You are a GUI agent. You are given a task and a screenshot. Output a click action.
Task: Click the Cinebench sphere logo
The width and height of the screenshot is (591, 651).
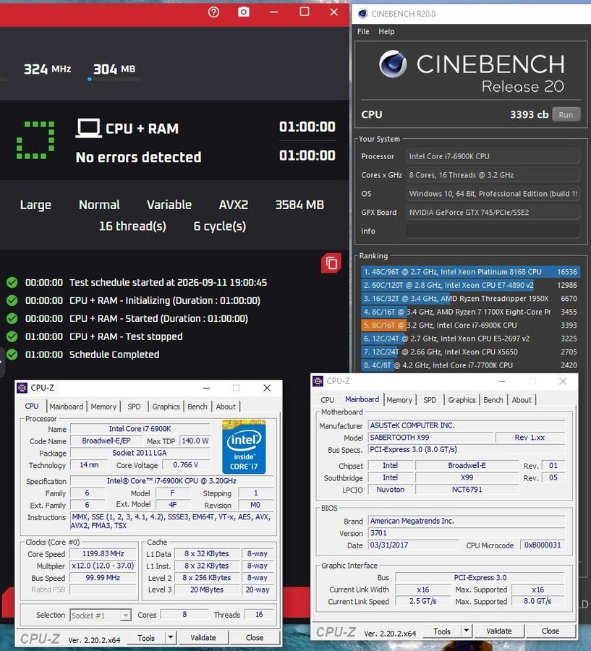(393, 64)
